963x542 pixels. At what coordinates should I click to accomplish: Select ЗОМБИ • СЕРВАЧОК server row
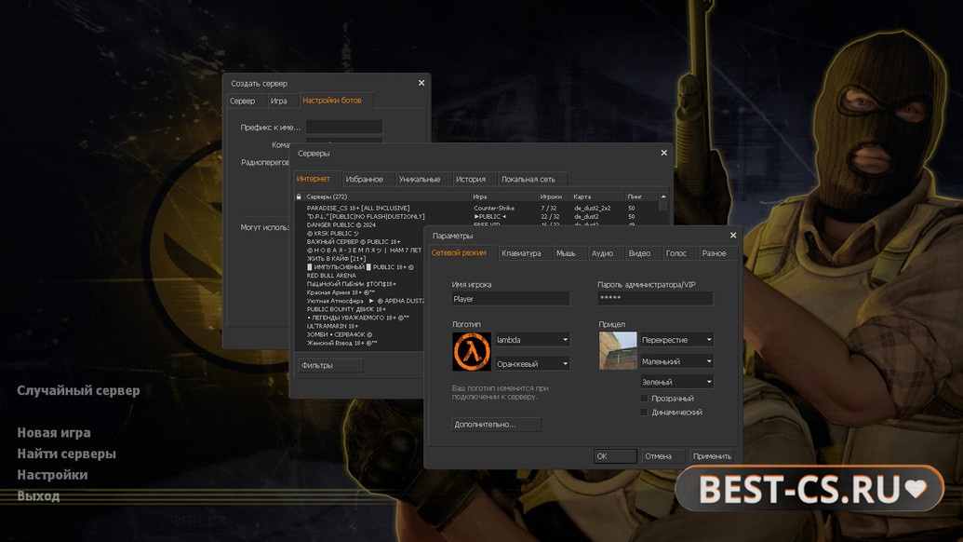click(360, 334)
